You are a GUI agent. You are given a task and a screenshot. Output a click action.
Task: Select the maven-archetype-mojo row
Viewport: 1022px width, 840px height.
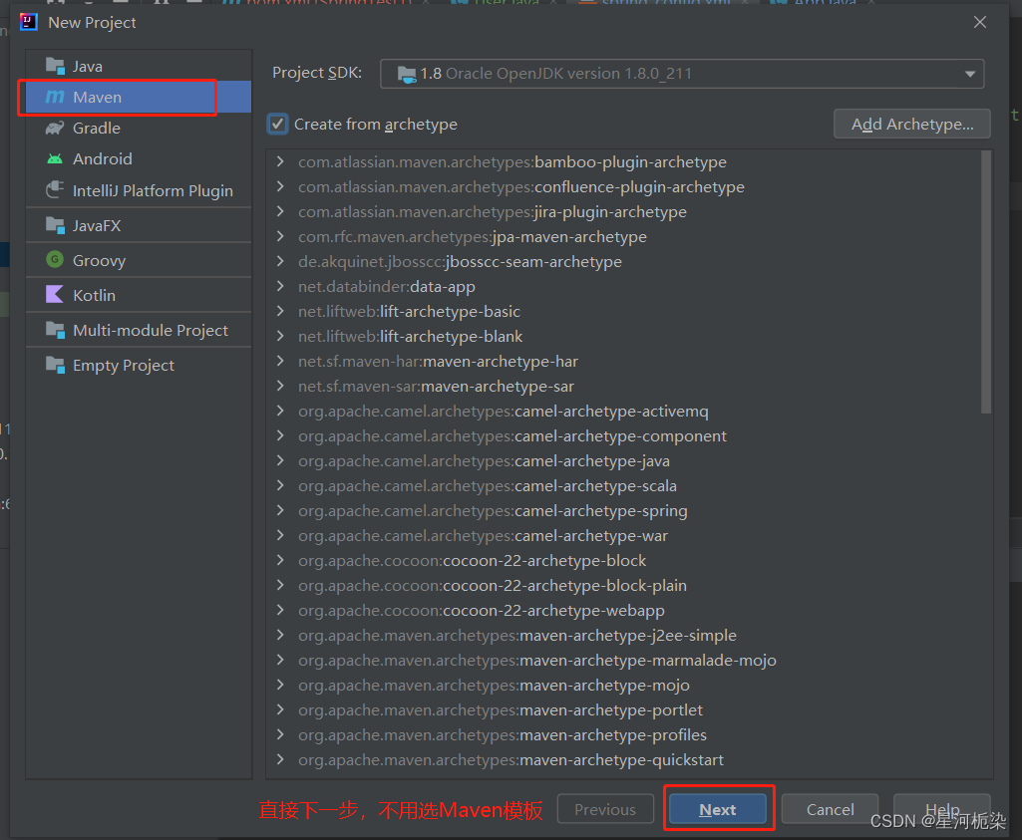tap(622, 685)
